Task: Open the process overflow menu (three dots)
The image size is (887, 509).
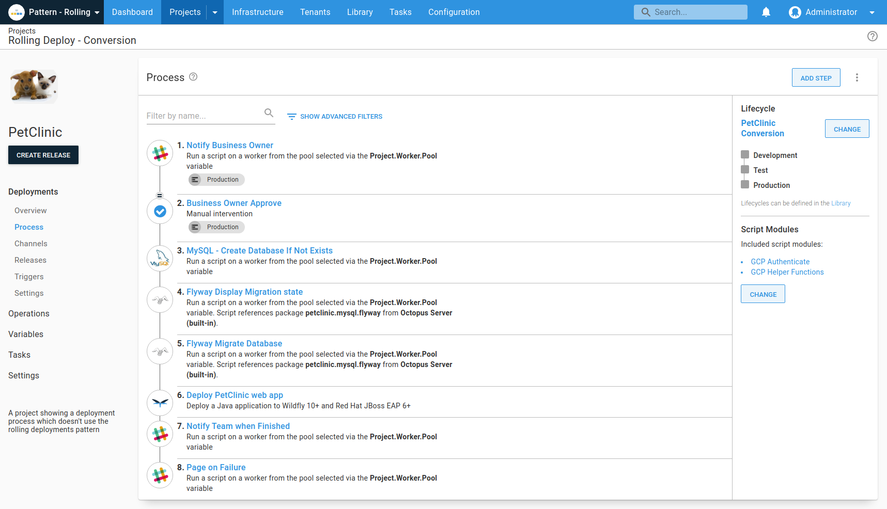Action: tap(857, 77)
